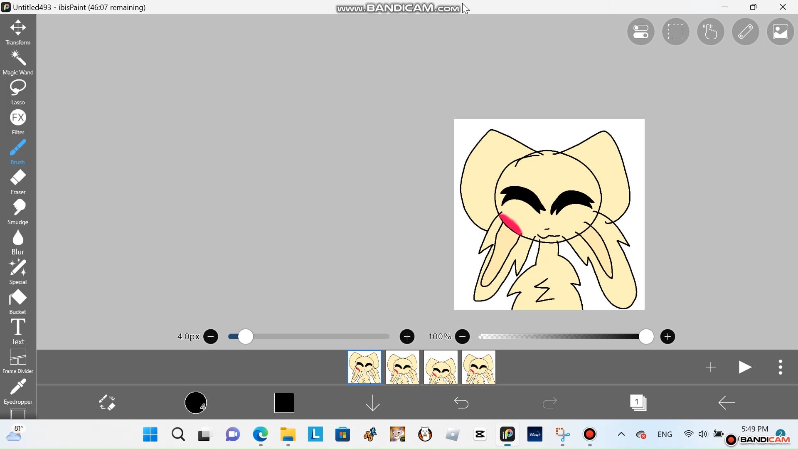
Task: Toggle the ruler tool on
Action: coord(745,32)
